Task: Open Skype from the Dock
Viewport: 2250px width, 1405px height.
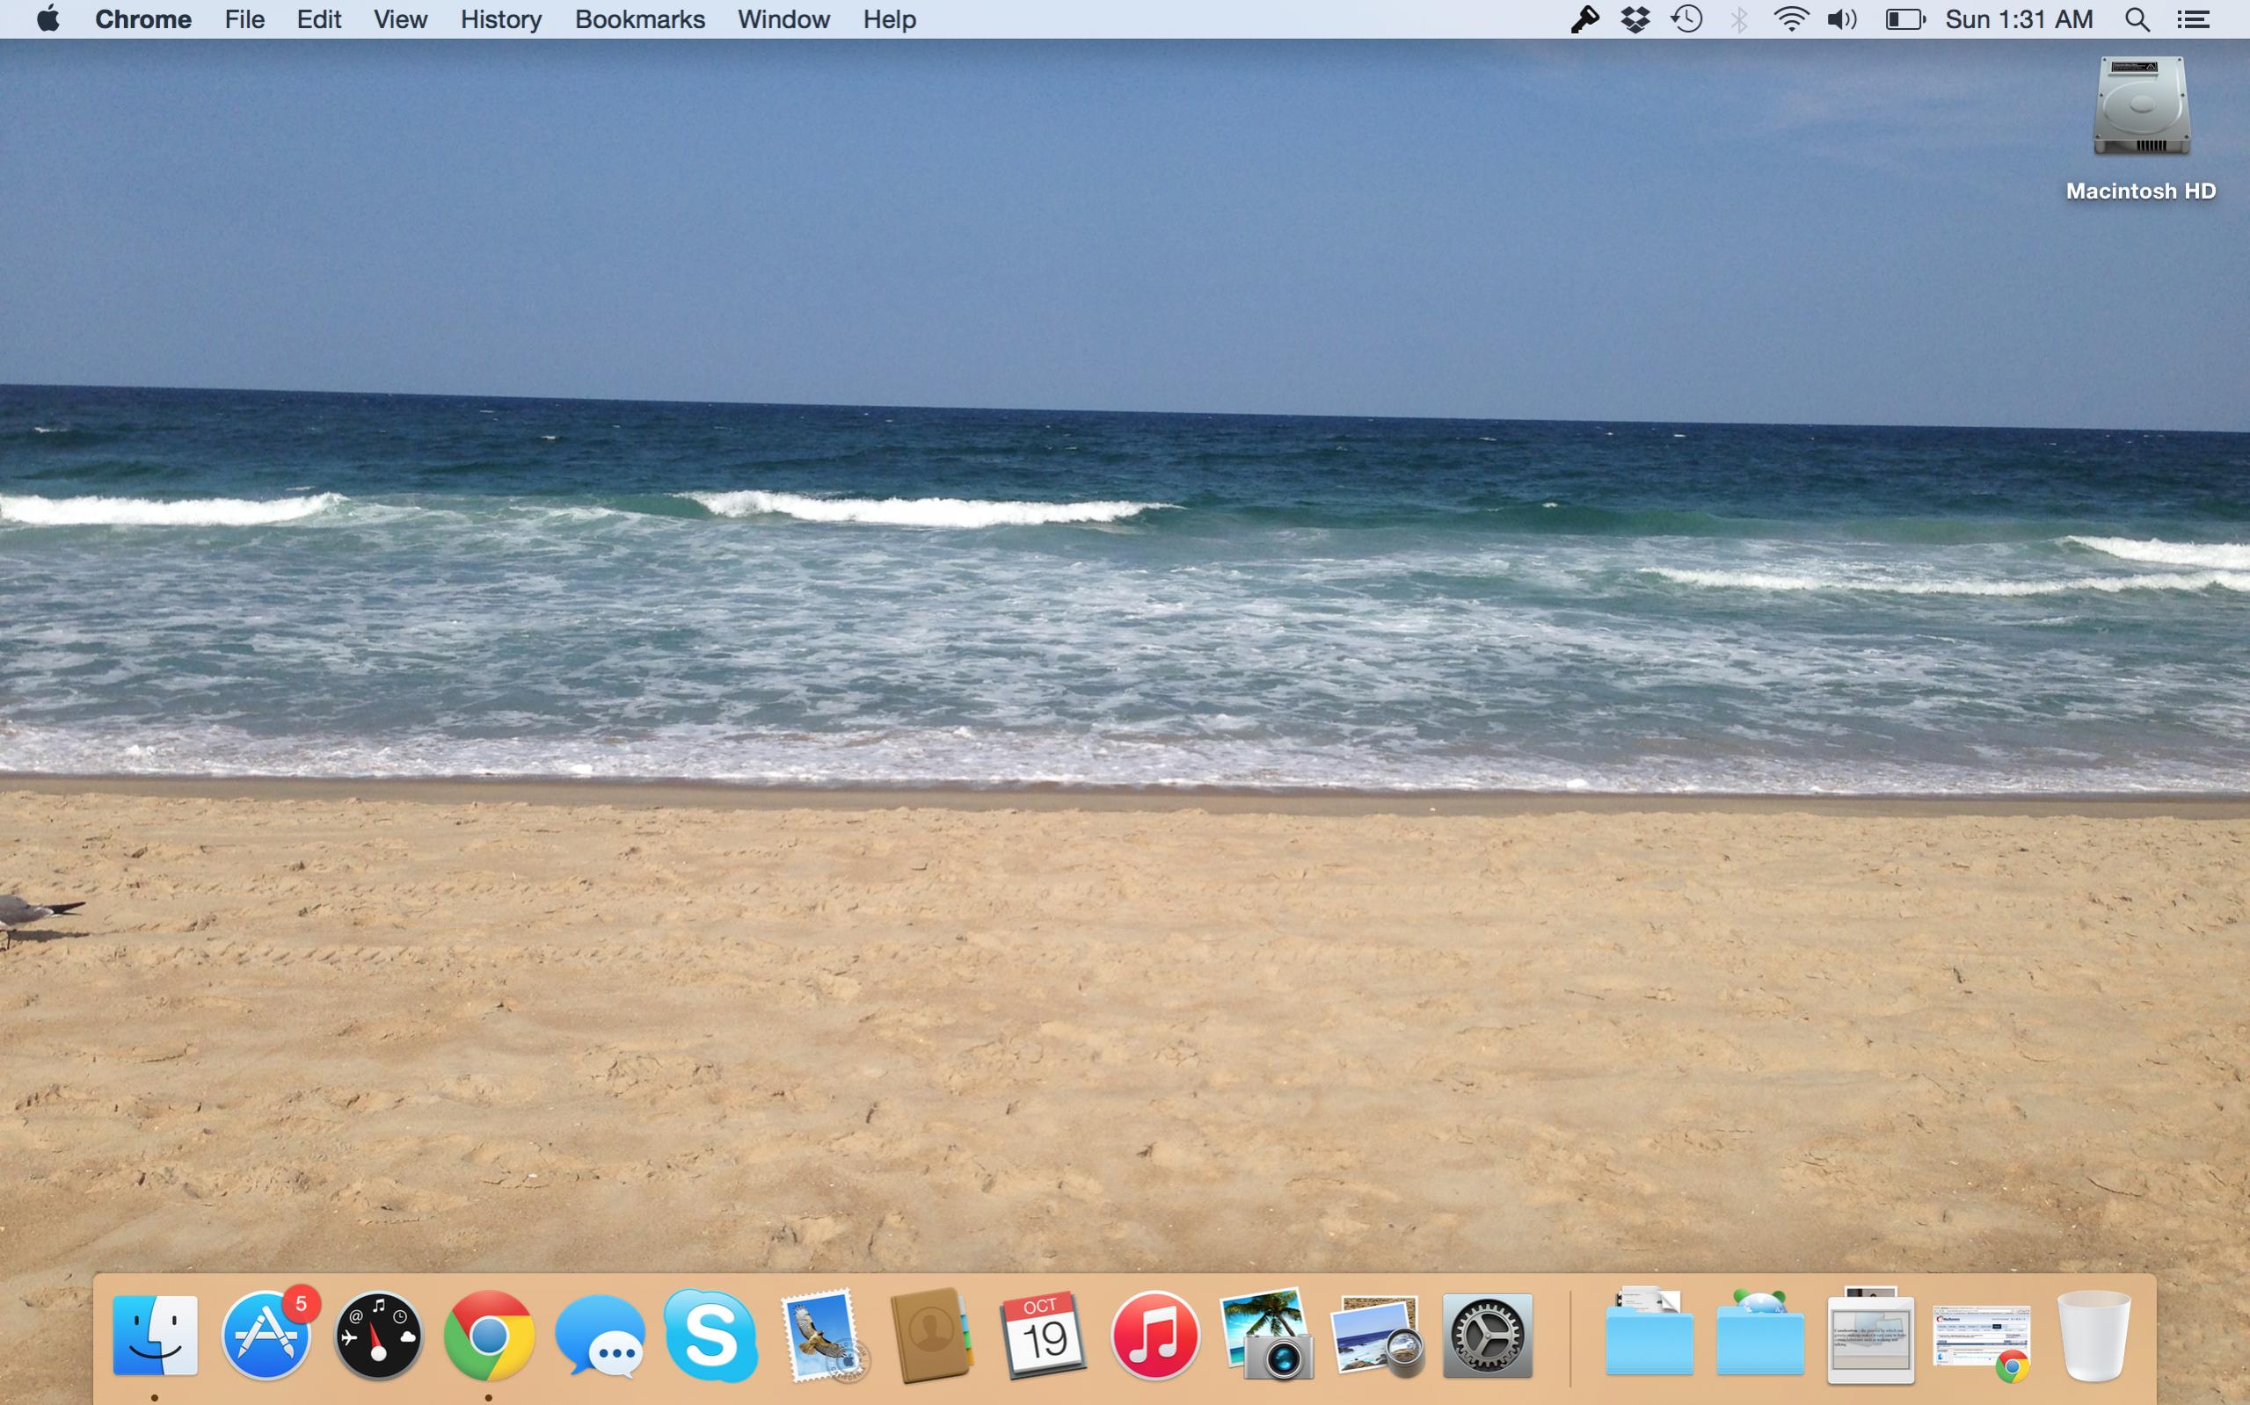Action: (x=710, y=1336)
